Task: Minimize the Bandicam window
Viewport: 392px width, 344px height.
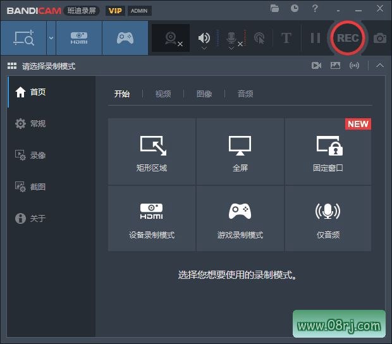Action: 358,11
